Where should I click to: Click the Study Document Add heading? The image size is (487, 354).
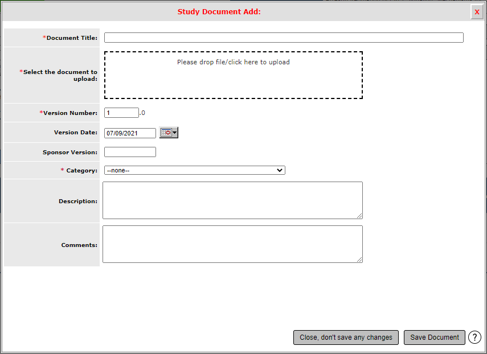click(x=219, y=12)
